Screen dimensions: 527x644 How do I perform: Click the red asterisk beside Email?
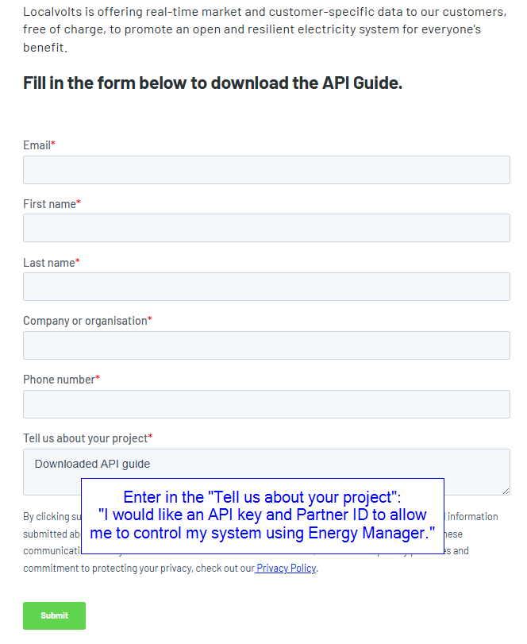[53, 145]
